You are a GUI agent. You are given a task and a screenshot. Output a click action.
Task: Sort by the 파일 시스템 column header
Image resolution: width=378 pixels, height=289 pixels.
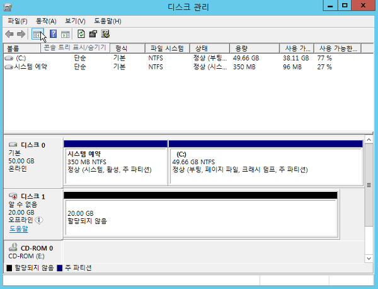pyautogui.click(x=168, y=49)
